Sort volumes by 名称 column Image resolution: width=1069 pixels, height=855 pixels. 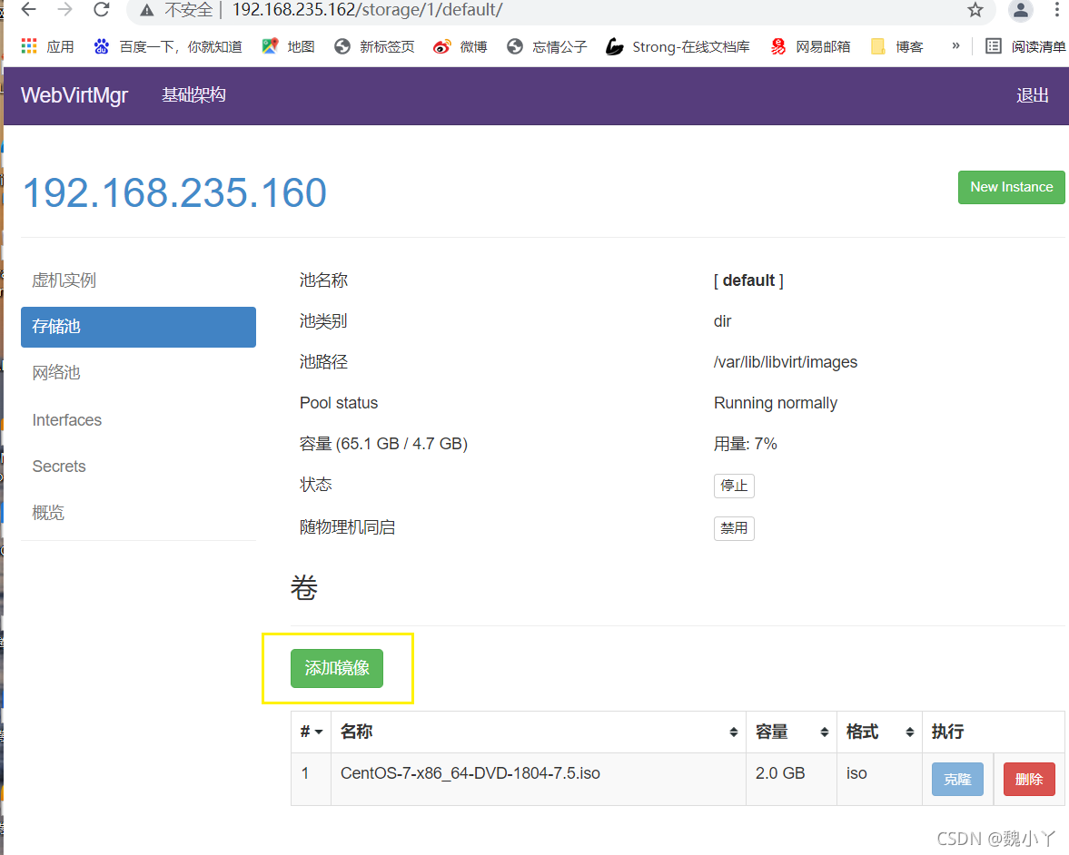539,732
